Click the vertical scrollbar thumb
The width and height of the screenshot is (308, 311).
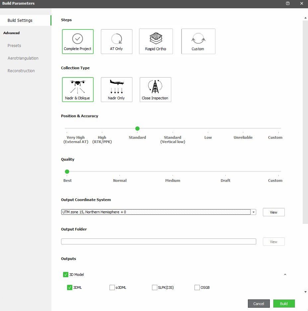coord(305,122)
